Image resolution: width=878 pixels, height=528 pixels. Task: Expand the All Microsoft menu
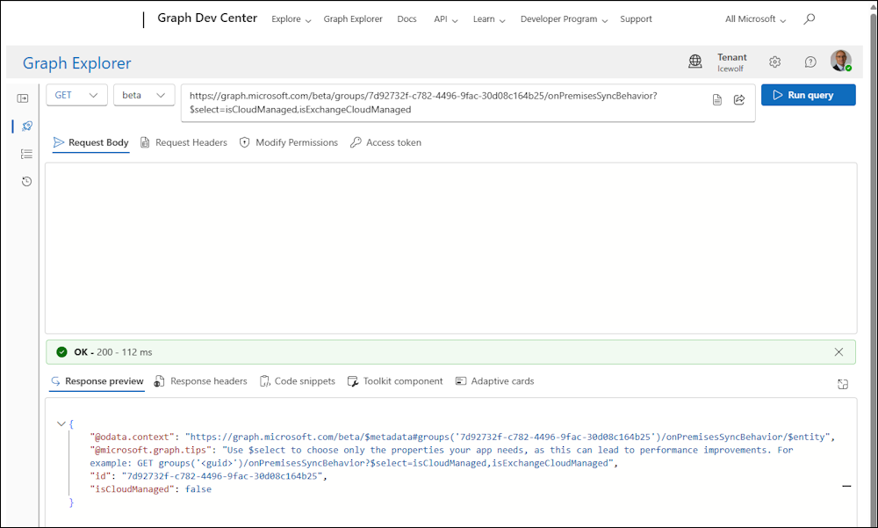point(755,19)
